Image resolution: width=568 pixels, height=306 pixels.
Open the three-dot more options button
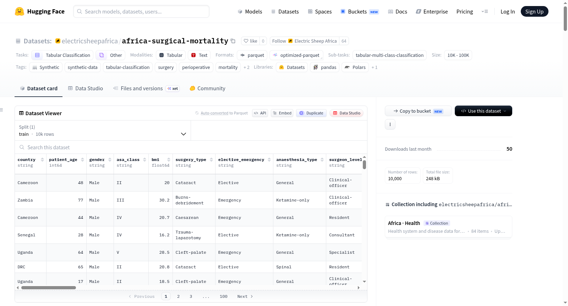pyautogui.click(x=390, y=124)
